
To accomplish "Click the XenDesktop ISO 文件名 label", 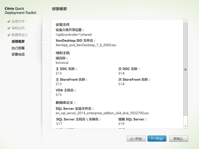I will (76, 41).
